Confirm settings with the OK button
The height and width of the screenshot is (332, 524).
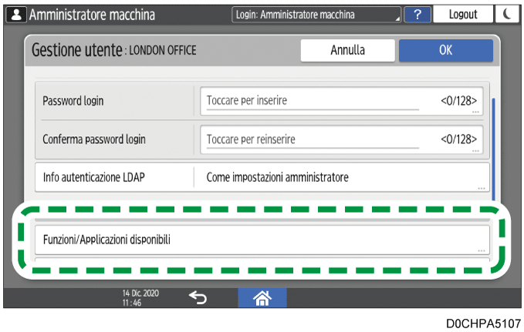tap(445, 50)
